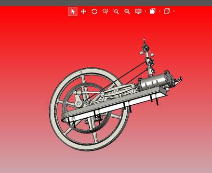
Task: Activate the select arrow cursor tool
Action: [73, 12]
